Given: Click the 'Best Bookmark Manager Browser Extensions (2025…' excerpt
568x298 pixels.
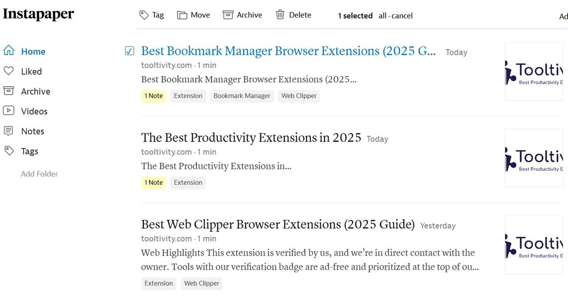Looking at the screenshot, I should tap(248, 79).
